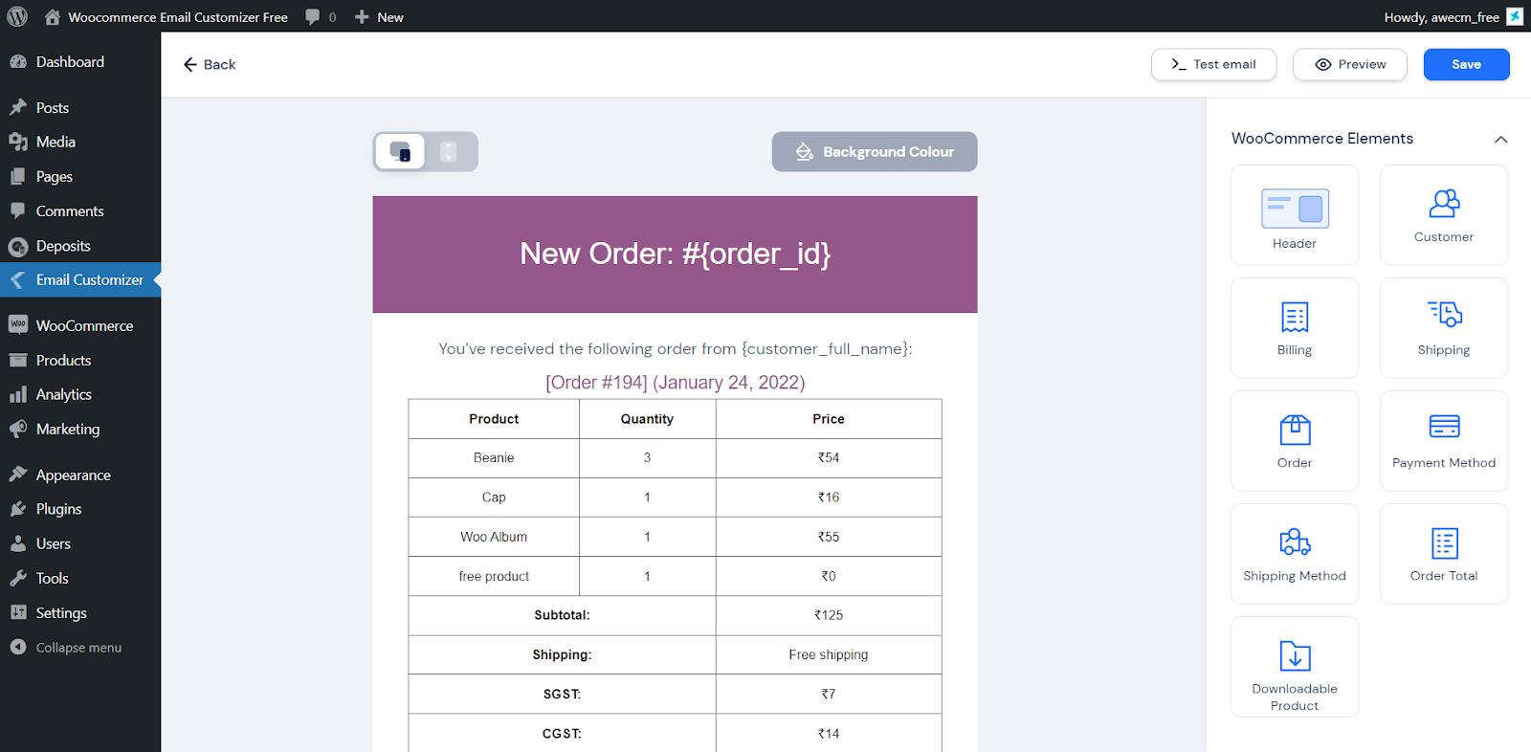Select the Shipping element icon
Image resolution: width=1531 pixels, height=752 pixels.
1444,314
